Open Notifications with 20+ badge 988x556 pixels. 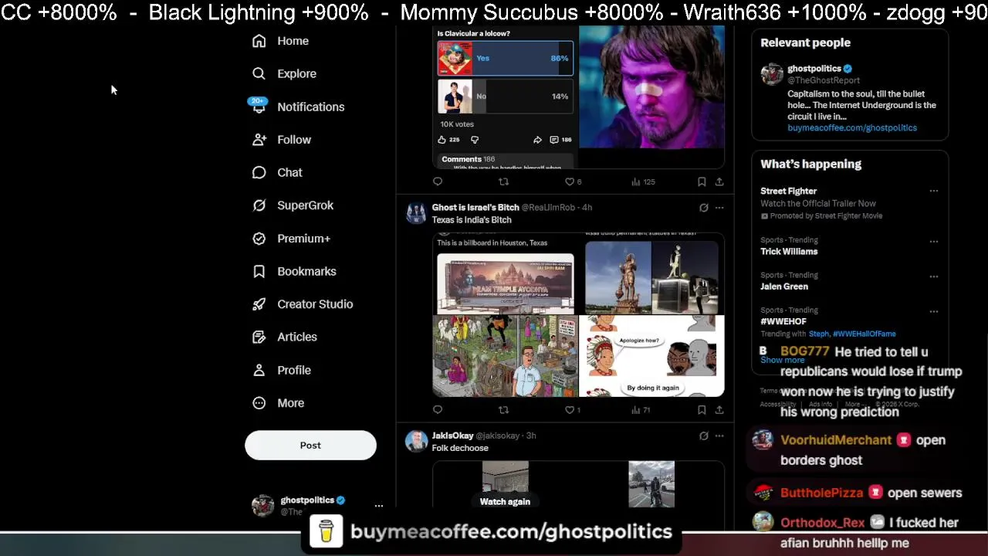[298, 107]
